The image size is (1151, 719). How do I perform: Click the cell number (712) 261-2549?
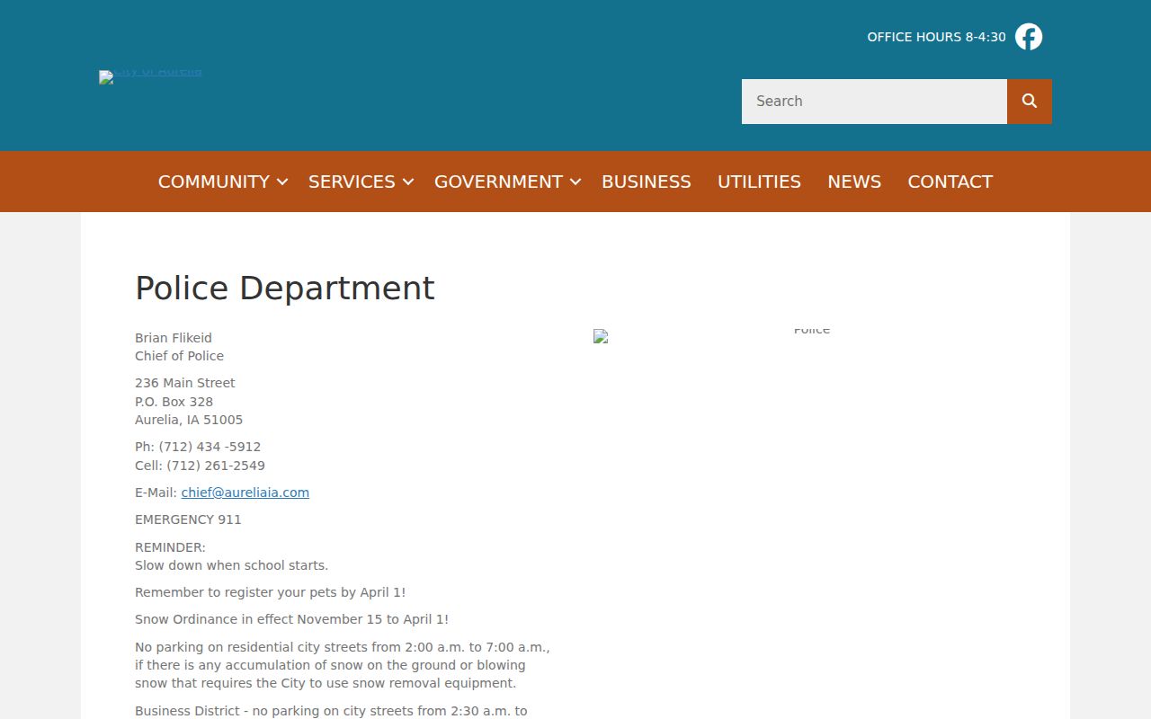tap(216, 466)
